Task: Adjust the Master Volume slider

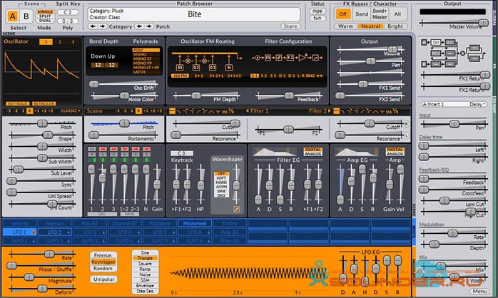Action: click(484, 23)
